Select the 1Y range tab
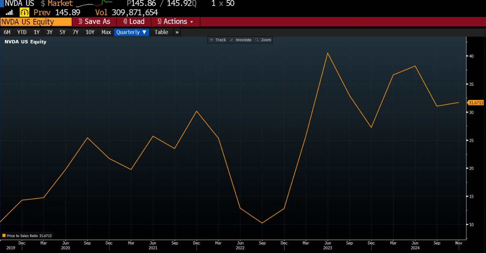 [37, 32]
